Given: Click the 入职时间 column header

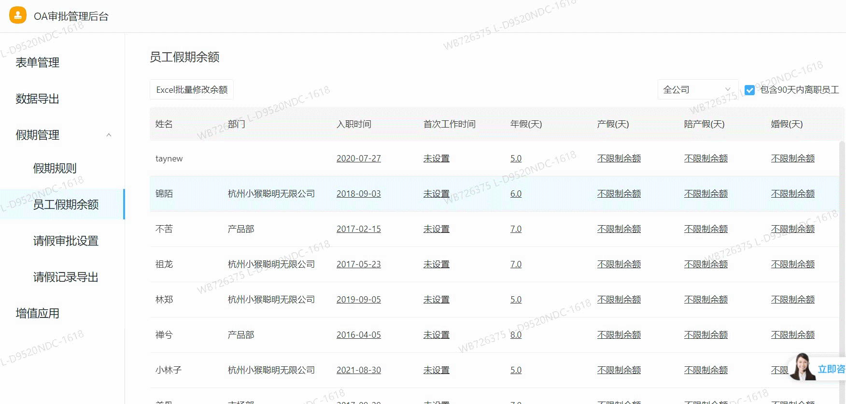Looking at the screenshot, I should (354, 124).
